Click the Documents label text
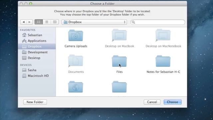The width and height of the screenshot is (213, 120). (76, 72)
